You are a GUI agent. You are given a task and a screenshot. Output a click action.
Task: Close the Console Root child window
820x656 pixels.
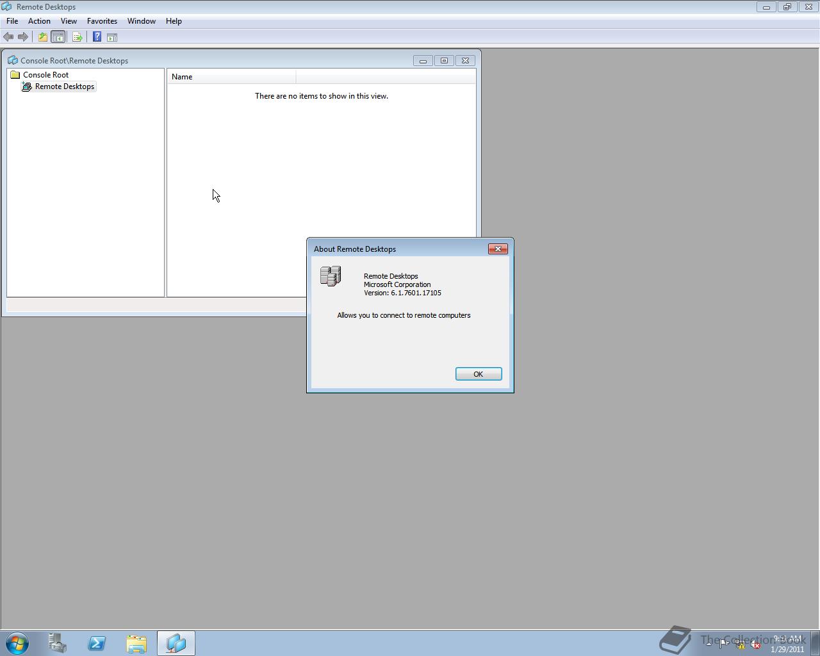pos(465,60)
